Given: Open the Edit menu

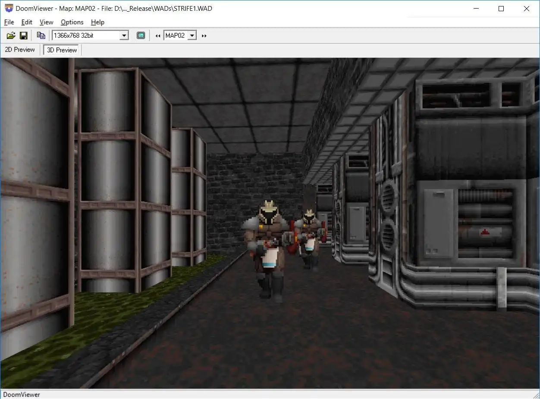Looking at the screenshot, I should click(27, 22).
